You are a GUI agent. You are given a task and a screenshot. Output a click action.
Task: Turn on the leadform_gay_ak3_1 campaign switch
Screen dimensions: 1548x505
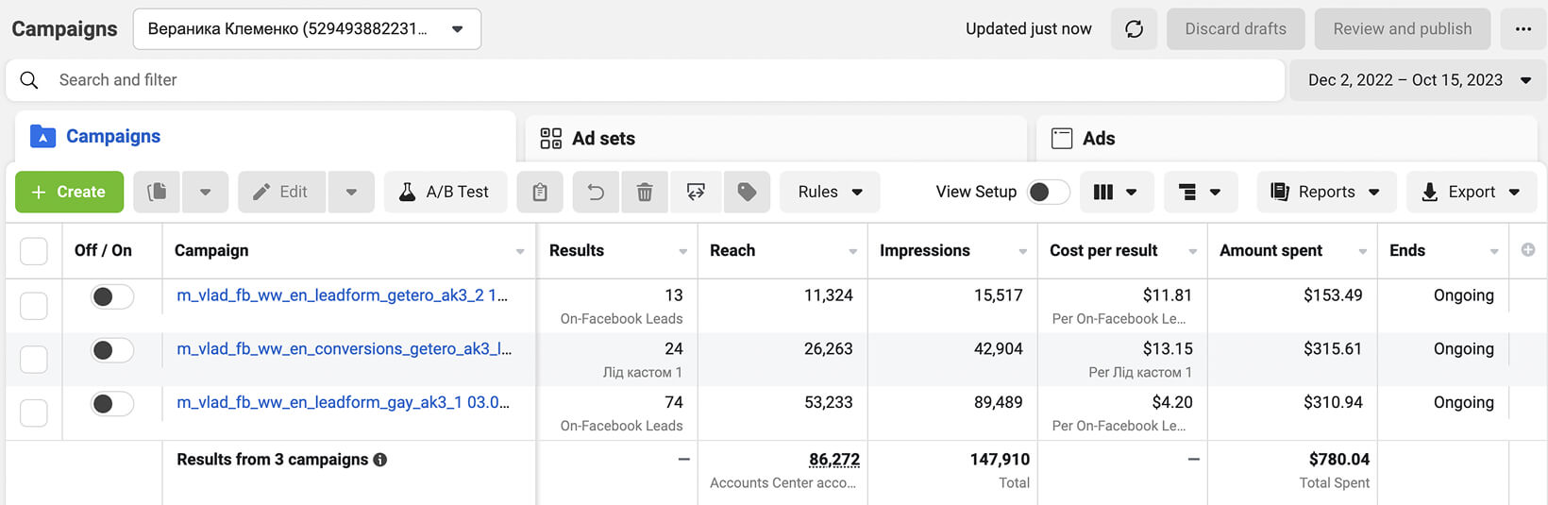click(112, 404)
